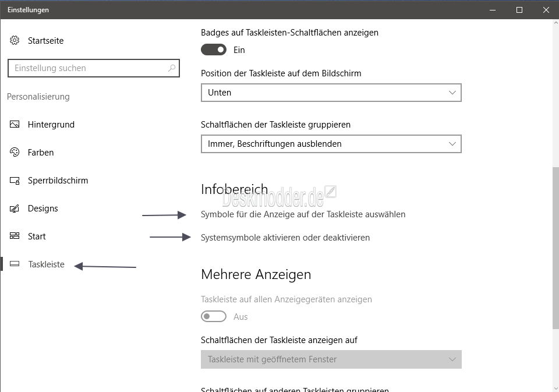Expand Schaltflächen der Taskleiste gruppieren dropdown

point(331,144)
